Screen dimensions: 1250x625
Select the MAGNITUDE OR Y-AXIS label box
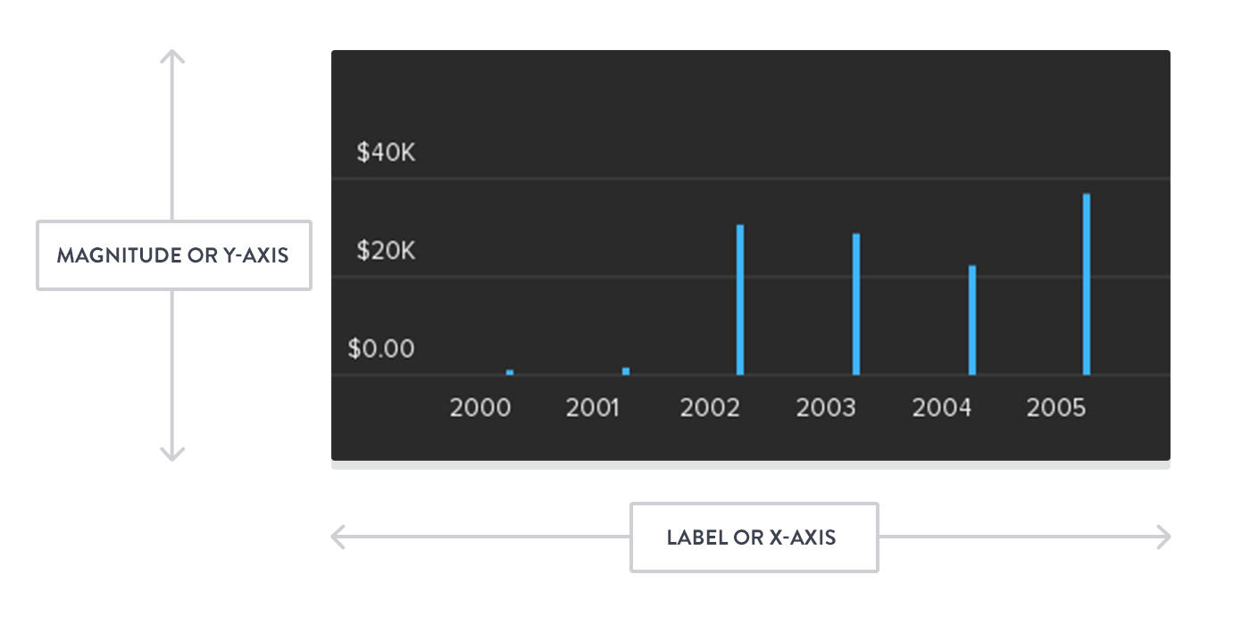173,255
